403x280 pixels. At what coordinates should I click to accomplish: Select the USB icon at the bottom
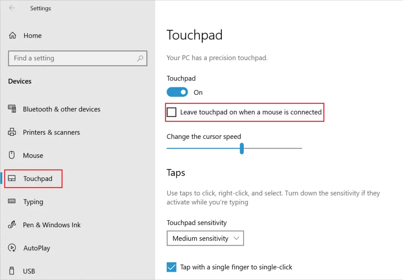[12, 271]
